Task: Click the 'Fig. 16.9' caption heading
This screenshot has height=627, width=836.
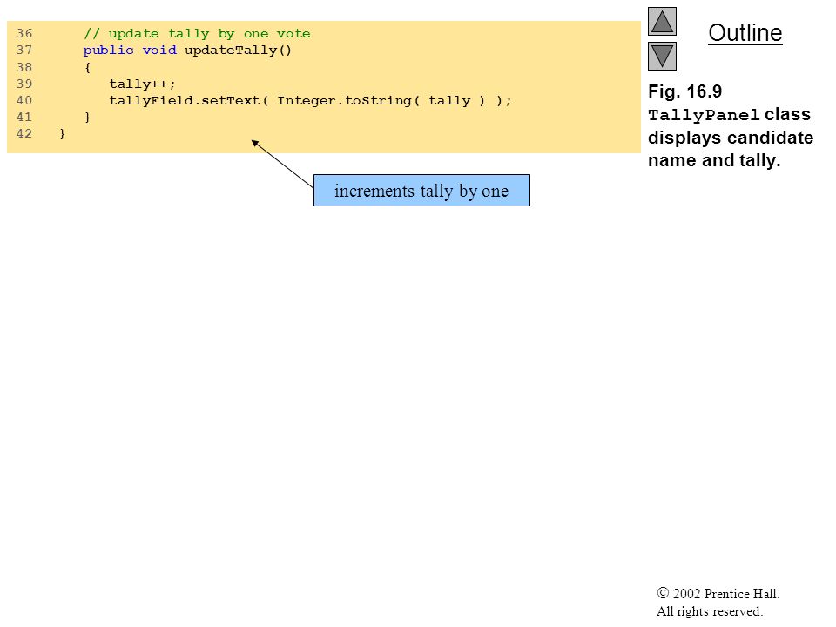Action: coord(684,91)
